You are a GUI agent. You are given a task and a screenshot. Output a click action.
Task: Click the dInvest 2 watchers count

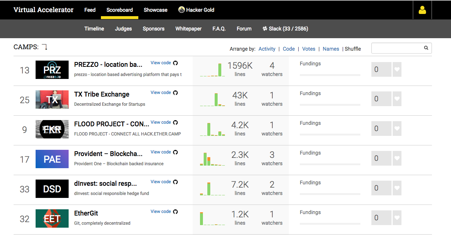pyautogui.click(x=272, y=188)
